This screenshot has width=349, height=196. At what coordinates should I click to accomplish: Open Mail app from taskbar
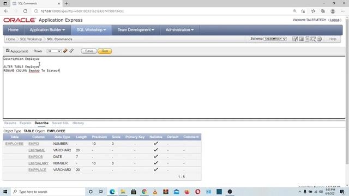click(x=176, y=192)
